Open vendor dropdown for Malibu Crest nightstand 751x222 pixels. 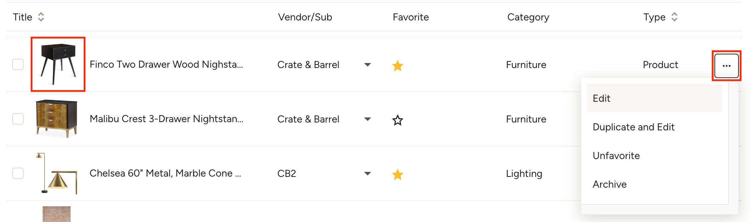[367, 119]
